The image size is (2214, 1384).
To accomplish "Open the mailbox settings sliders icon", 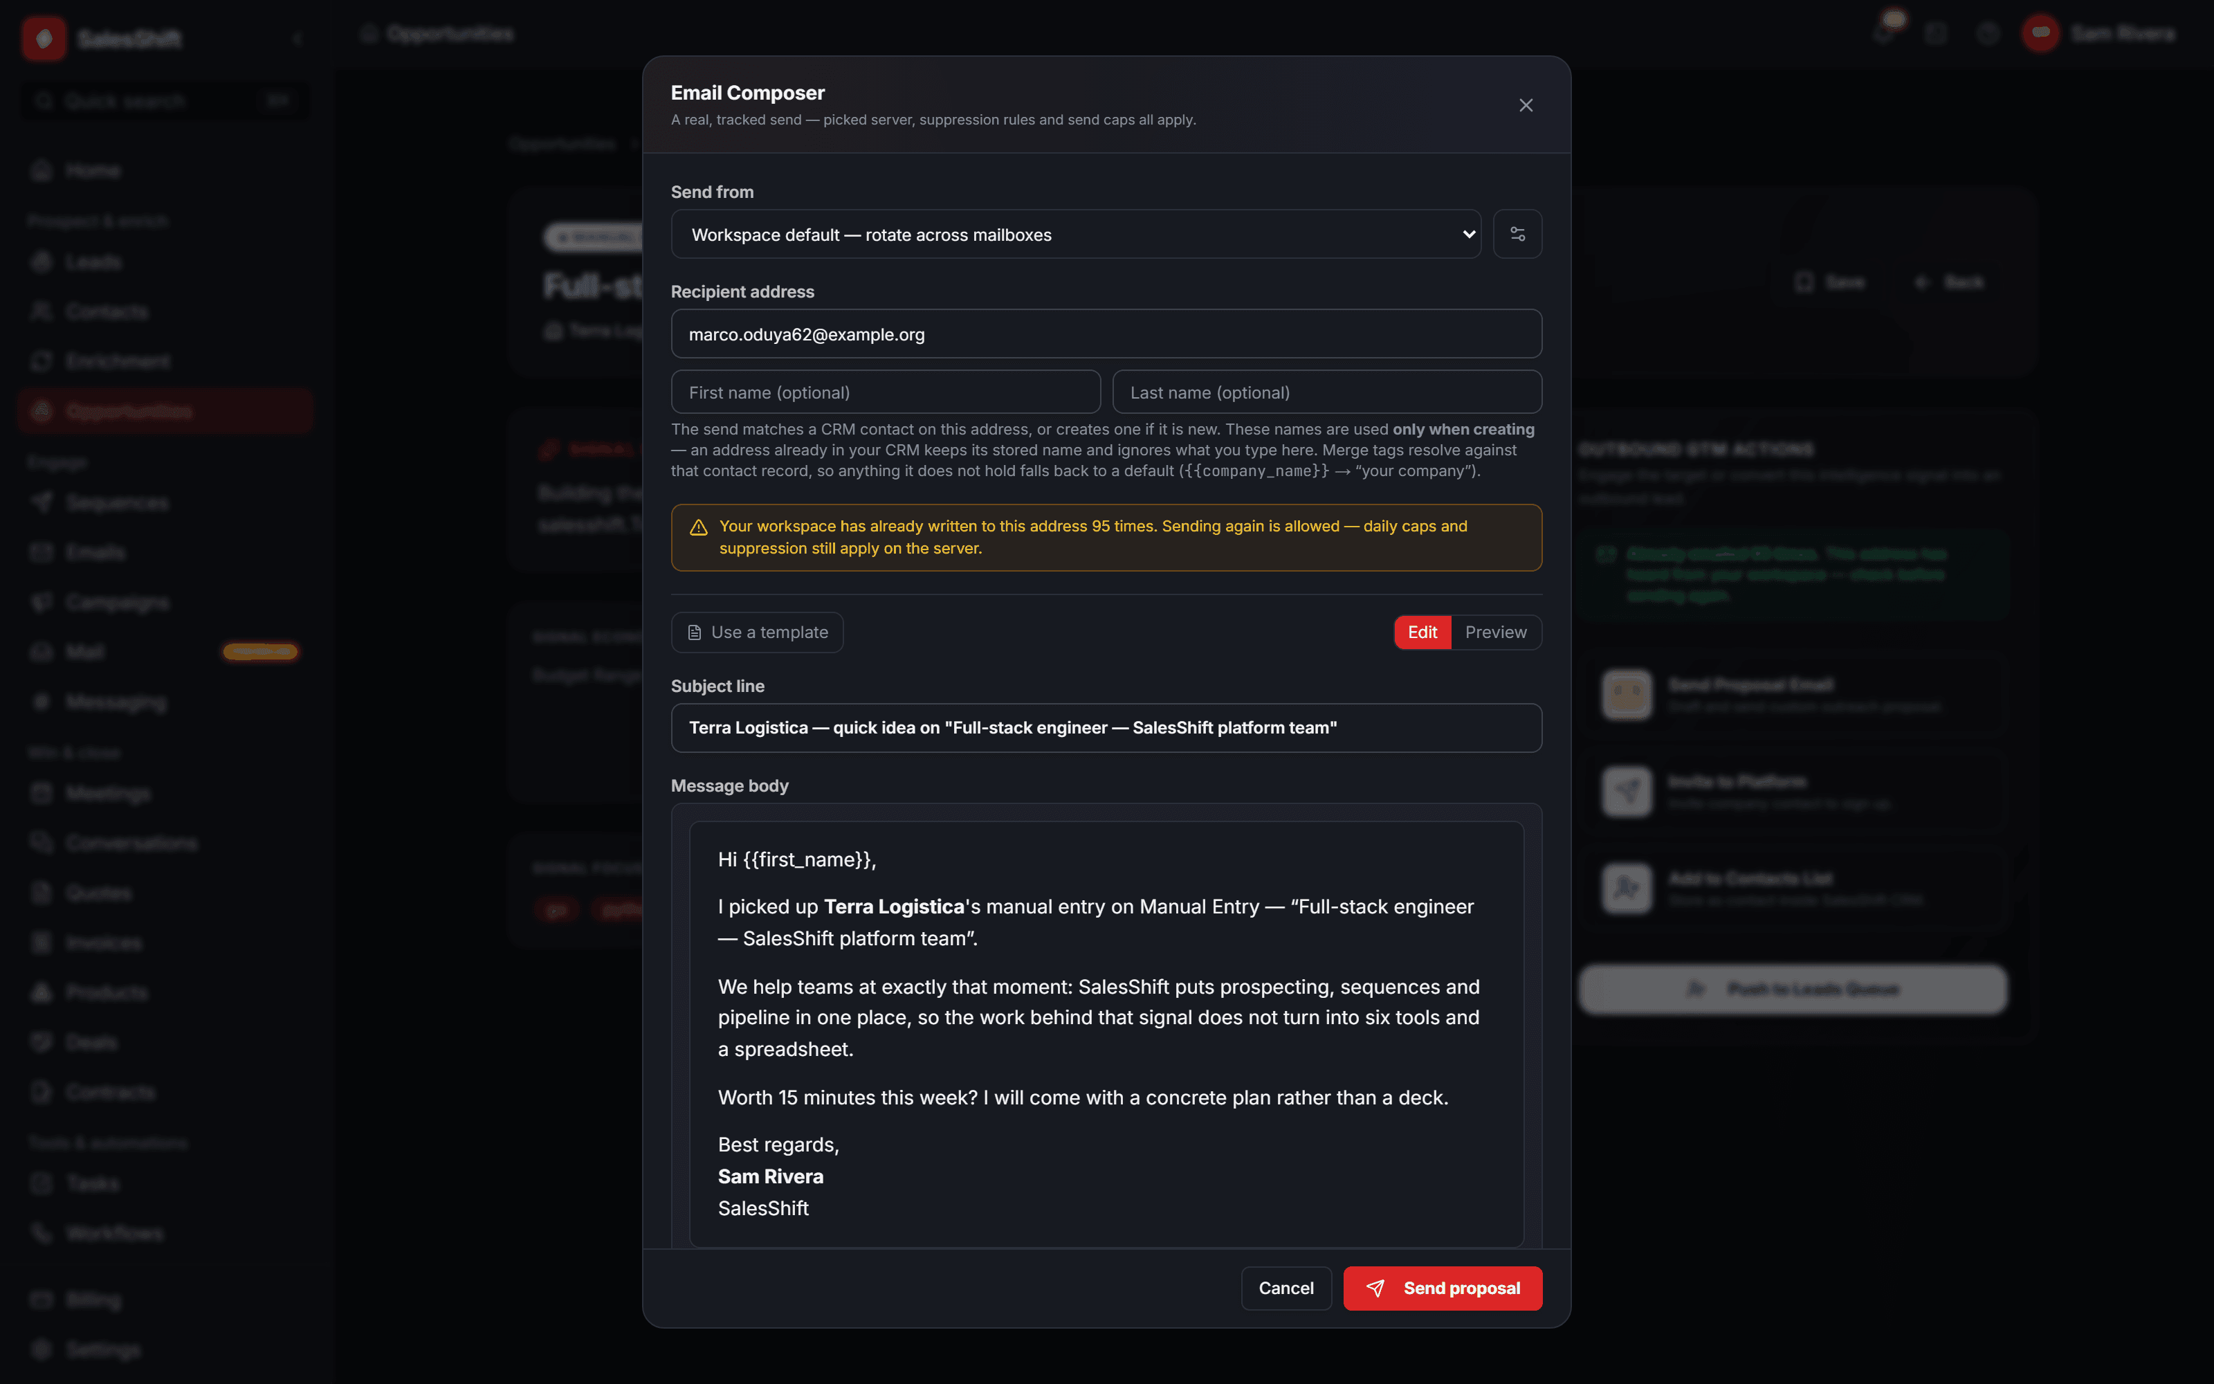I will pyautogui.click(x=1517, y=235).
